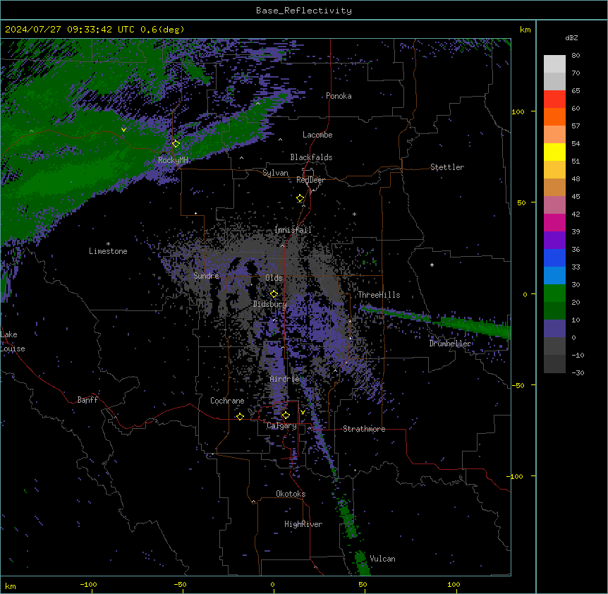Image resolution: width=608 pixels, height=594 pixels.
Task: Click the yellow diamond marker above RockyMH
Action: click(x=176, y=144)
